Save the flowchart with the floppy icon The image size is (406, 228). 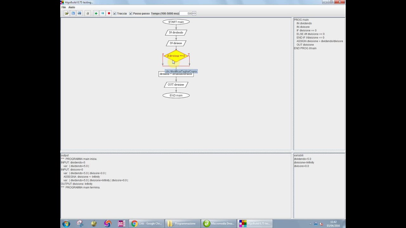coord(73,13)
